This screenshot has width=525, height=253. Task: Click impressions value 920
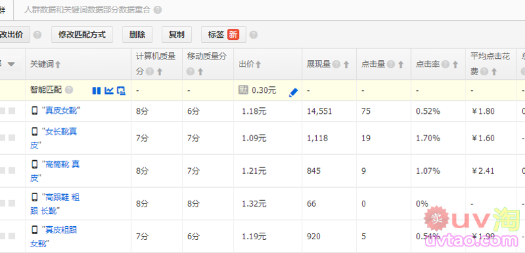click(x=314, y=236)
